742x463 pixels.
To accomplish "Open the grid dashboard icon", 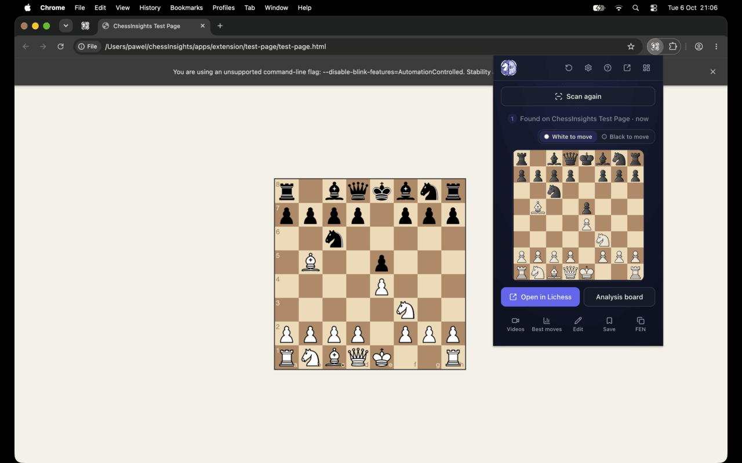I will coord(646,68).
